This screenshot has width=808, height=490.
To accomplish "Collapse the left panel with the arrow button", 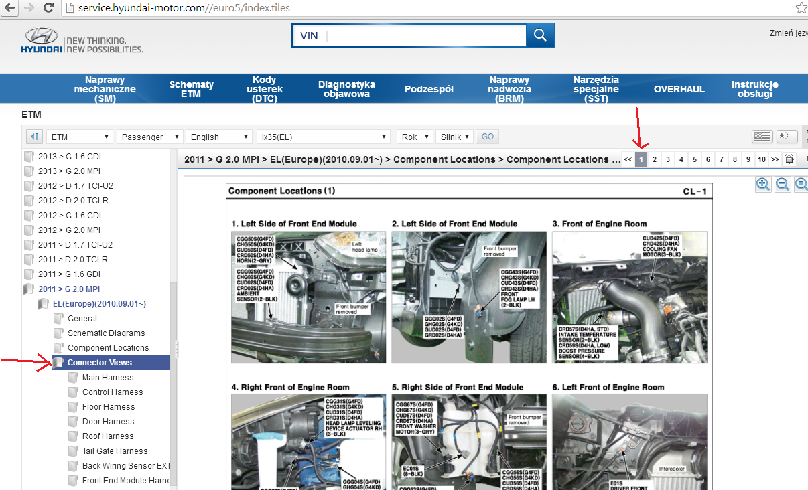I will [34, 137].
